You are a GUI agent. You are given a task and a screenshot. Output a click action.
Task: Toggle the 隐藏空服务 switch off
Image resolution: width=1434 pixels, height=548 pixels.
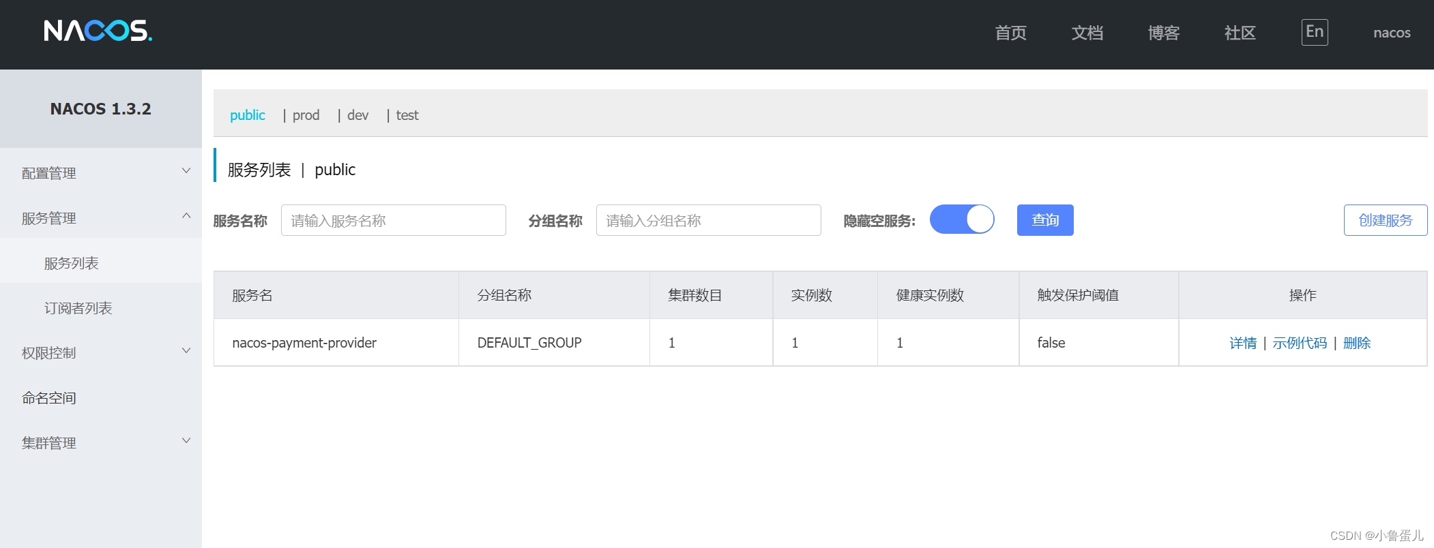click(962, 219)
